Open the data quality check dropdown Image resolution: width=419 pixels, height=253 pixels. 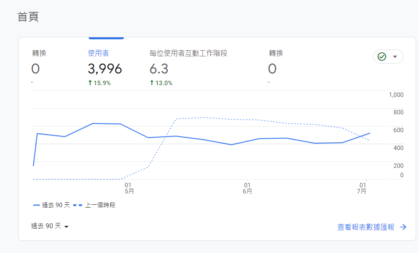click(388, 56)
